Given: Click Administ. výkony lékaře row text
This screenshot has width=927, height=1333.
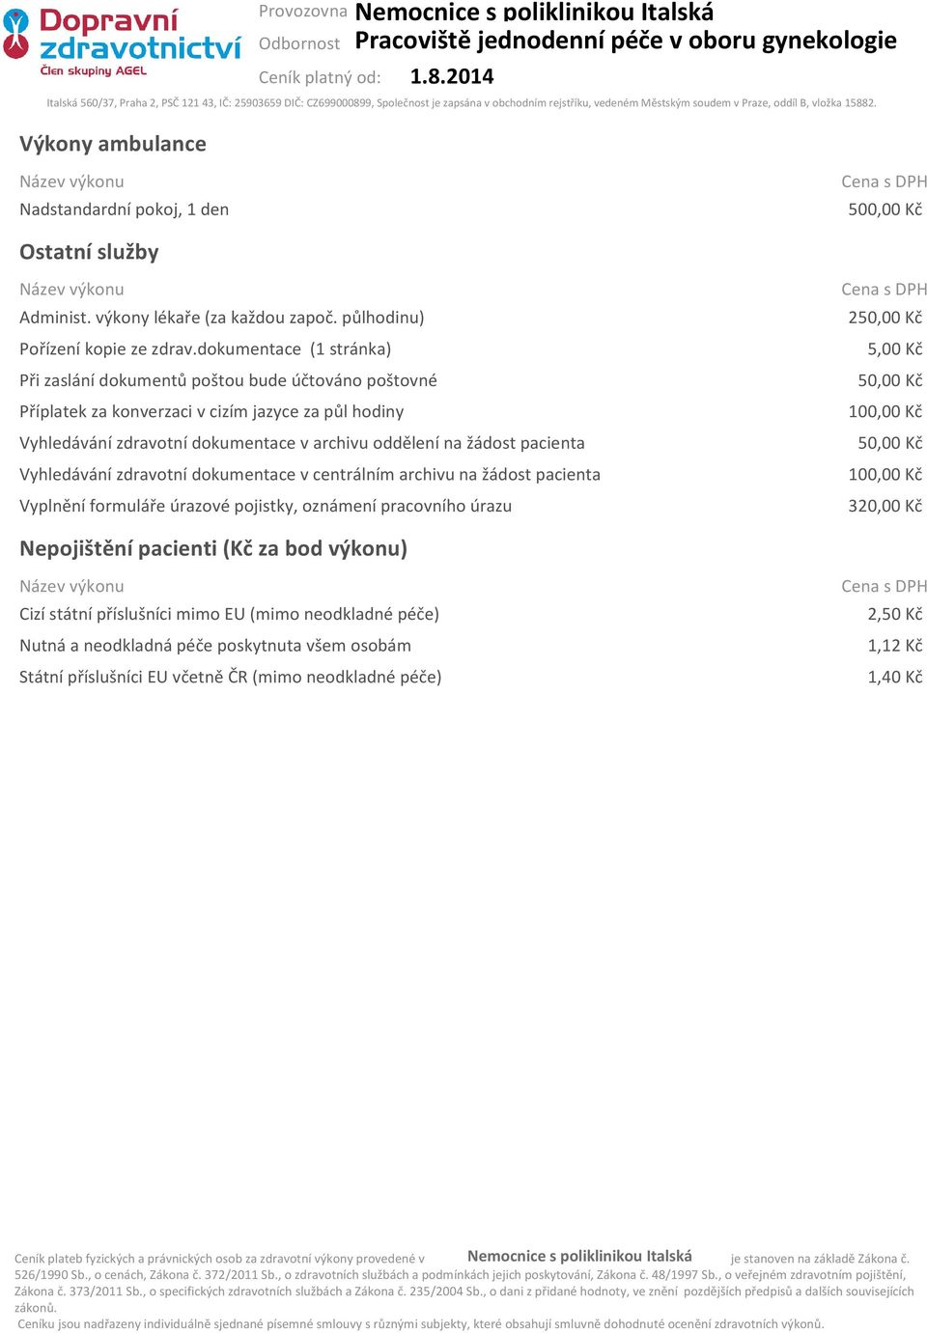Looking at the screenshot, I should coord(222,318).
